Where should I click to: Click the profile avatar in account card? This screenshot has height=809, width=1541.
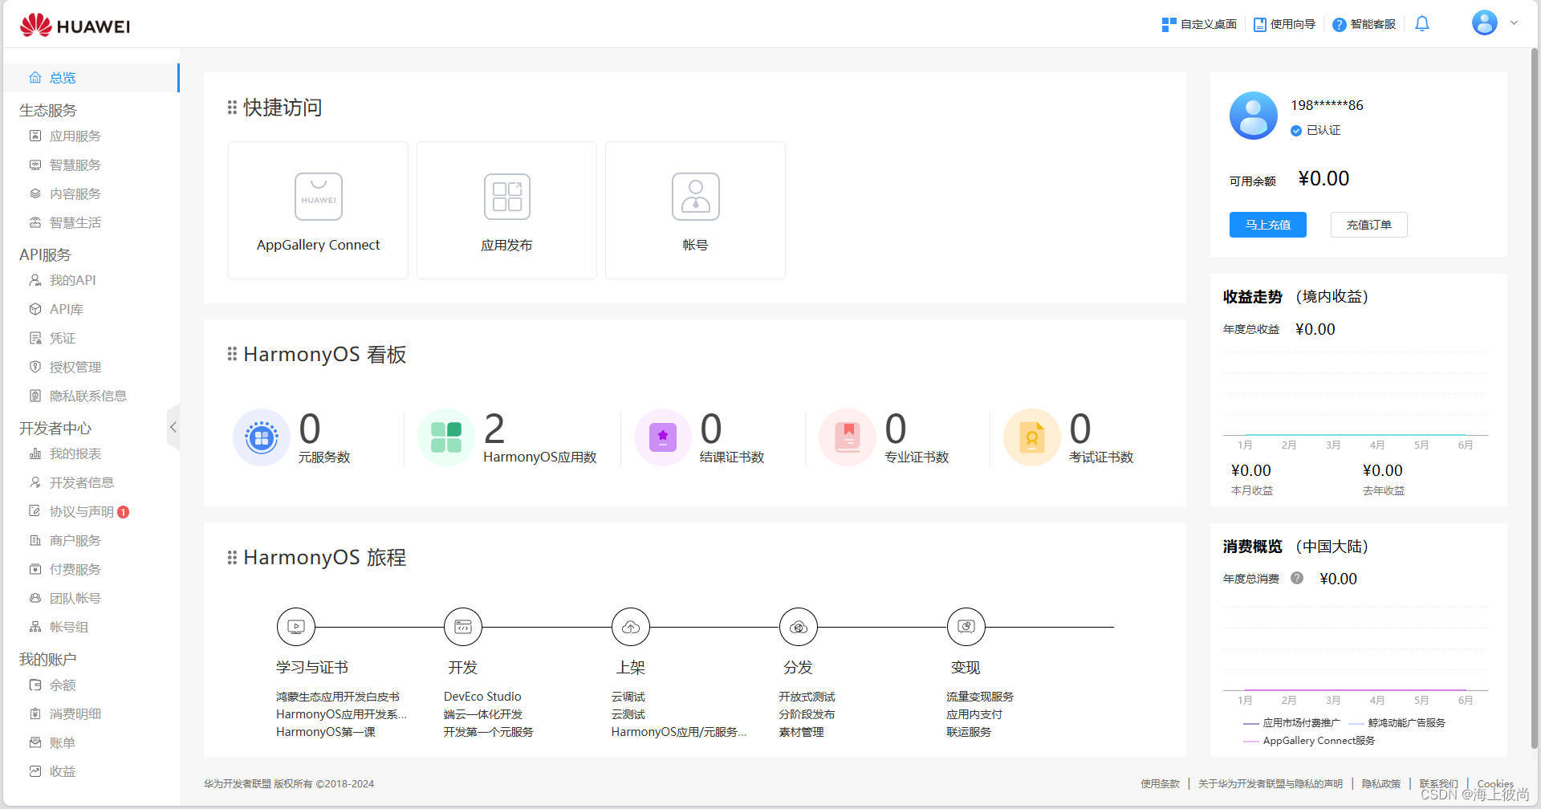click(x=1254, y=116)
